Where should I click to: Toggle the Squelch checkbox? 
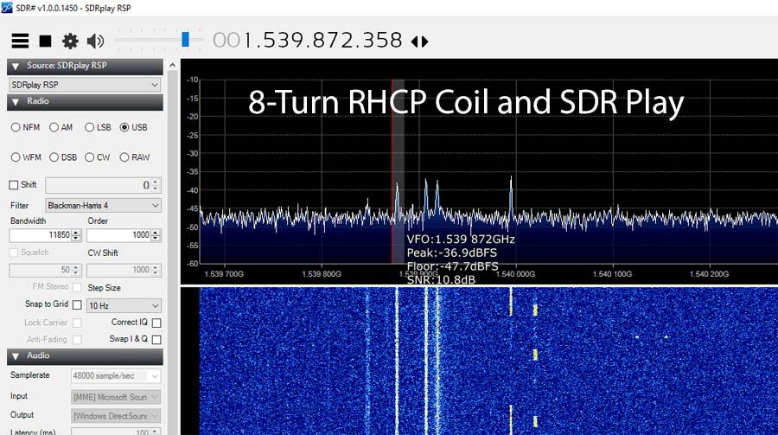pos(13,253)
